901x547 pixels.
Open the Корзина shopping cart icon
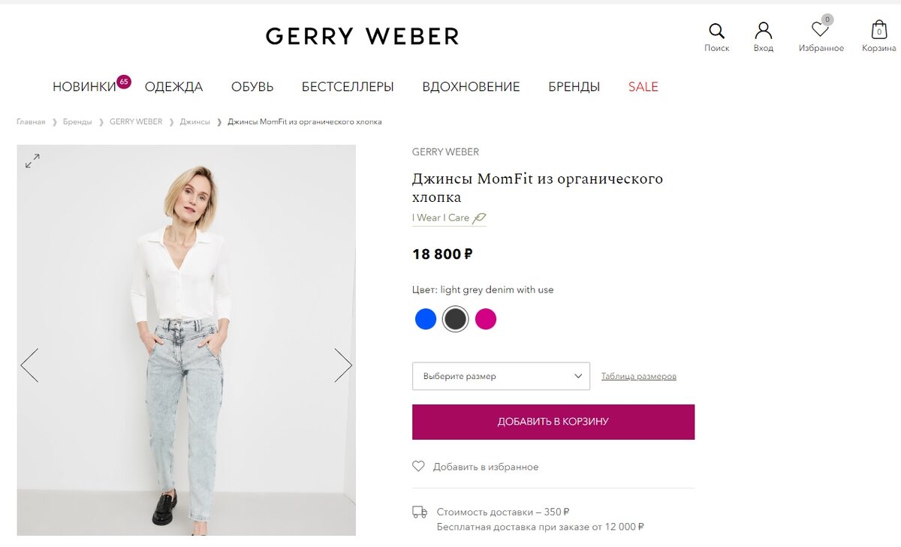(x=878, y=31)
